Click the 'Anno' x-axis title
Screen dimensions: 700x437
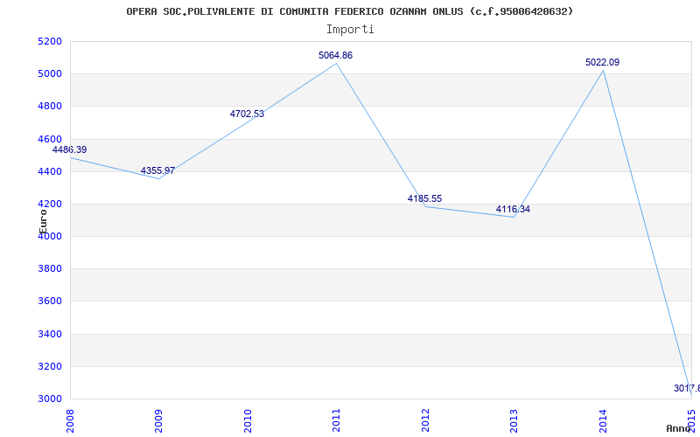point(678,428)
